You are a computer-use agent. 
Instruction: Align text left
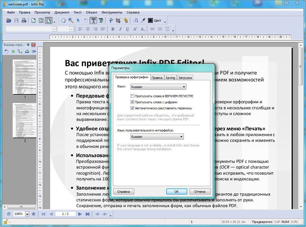(x=80, y=29)
